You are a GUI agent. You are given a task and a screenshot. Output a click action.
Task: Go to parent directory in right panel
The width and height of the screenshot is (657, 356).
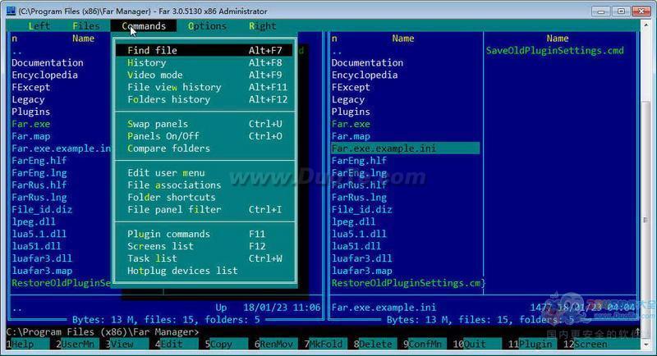(x=337, y=52)
